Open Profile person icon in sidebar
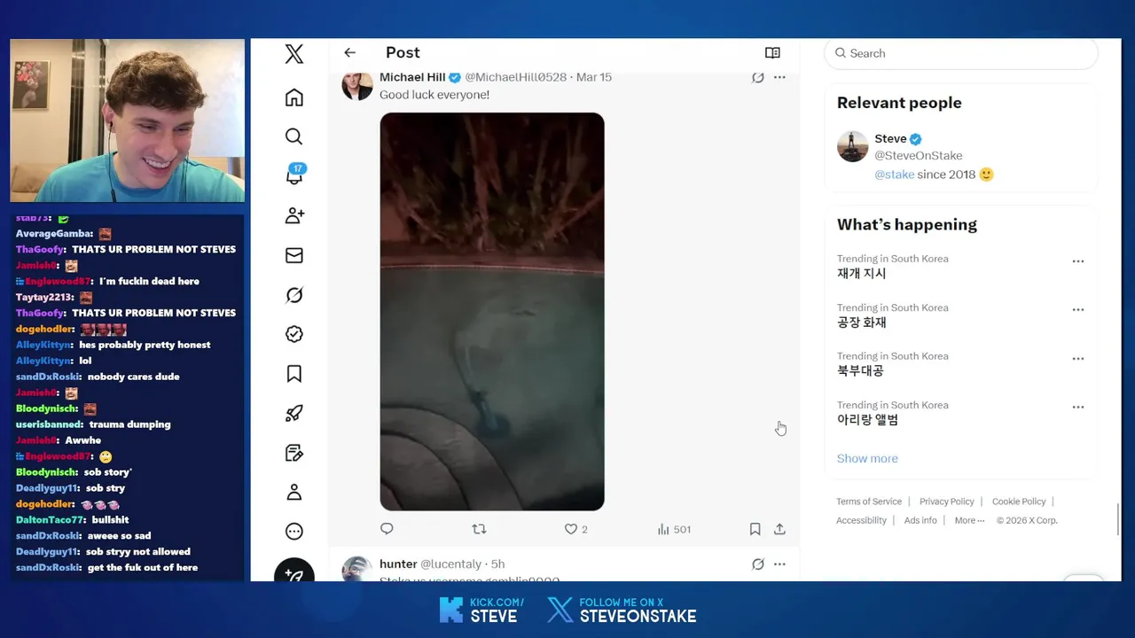The image size is (1135, 638). point(294,492)
